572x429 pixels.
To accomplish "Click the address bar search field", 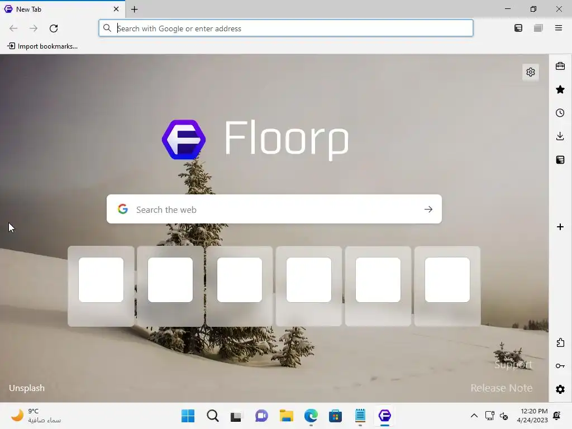I will (285, 28).
